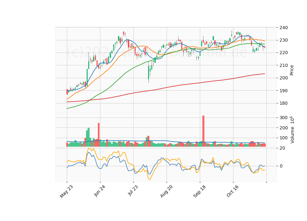
Task: Click the 190 price axis value
Action: coord(284,91)
